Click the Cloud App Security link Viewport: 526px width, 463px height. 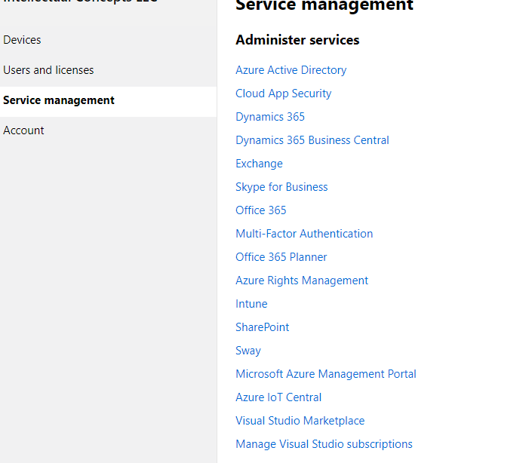pos(283,94)
